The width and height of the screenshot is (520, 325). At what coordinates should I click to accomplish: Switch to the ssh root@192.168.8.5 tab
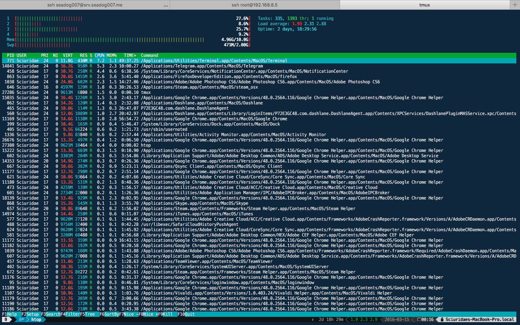tap(254, 5)
